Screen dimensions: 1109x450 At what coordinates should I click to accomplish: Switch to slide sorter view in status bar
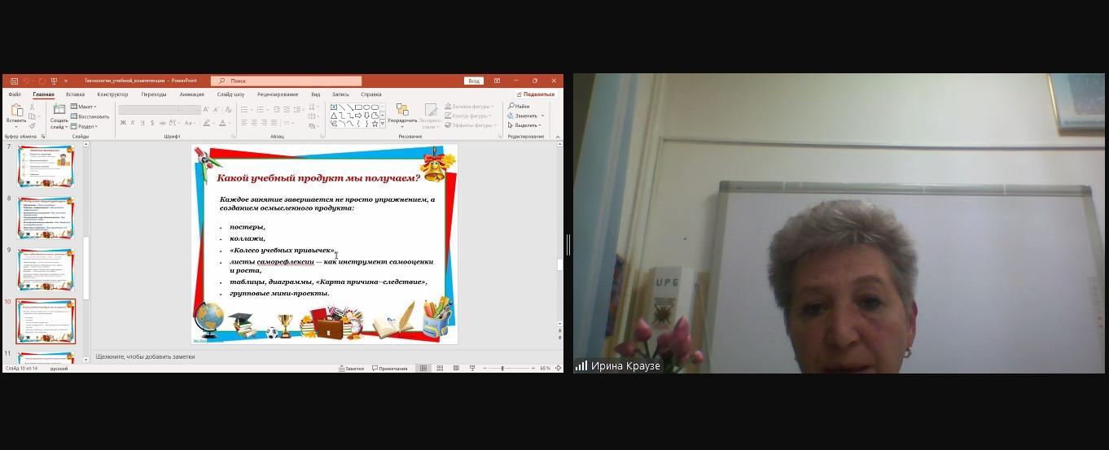[440, 369]
